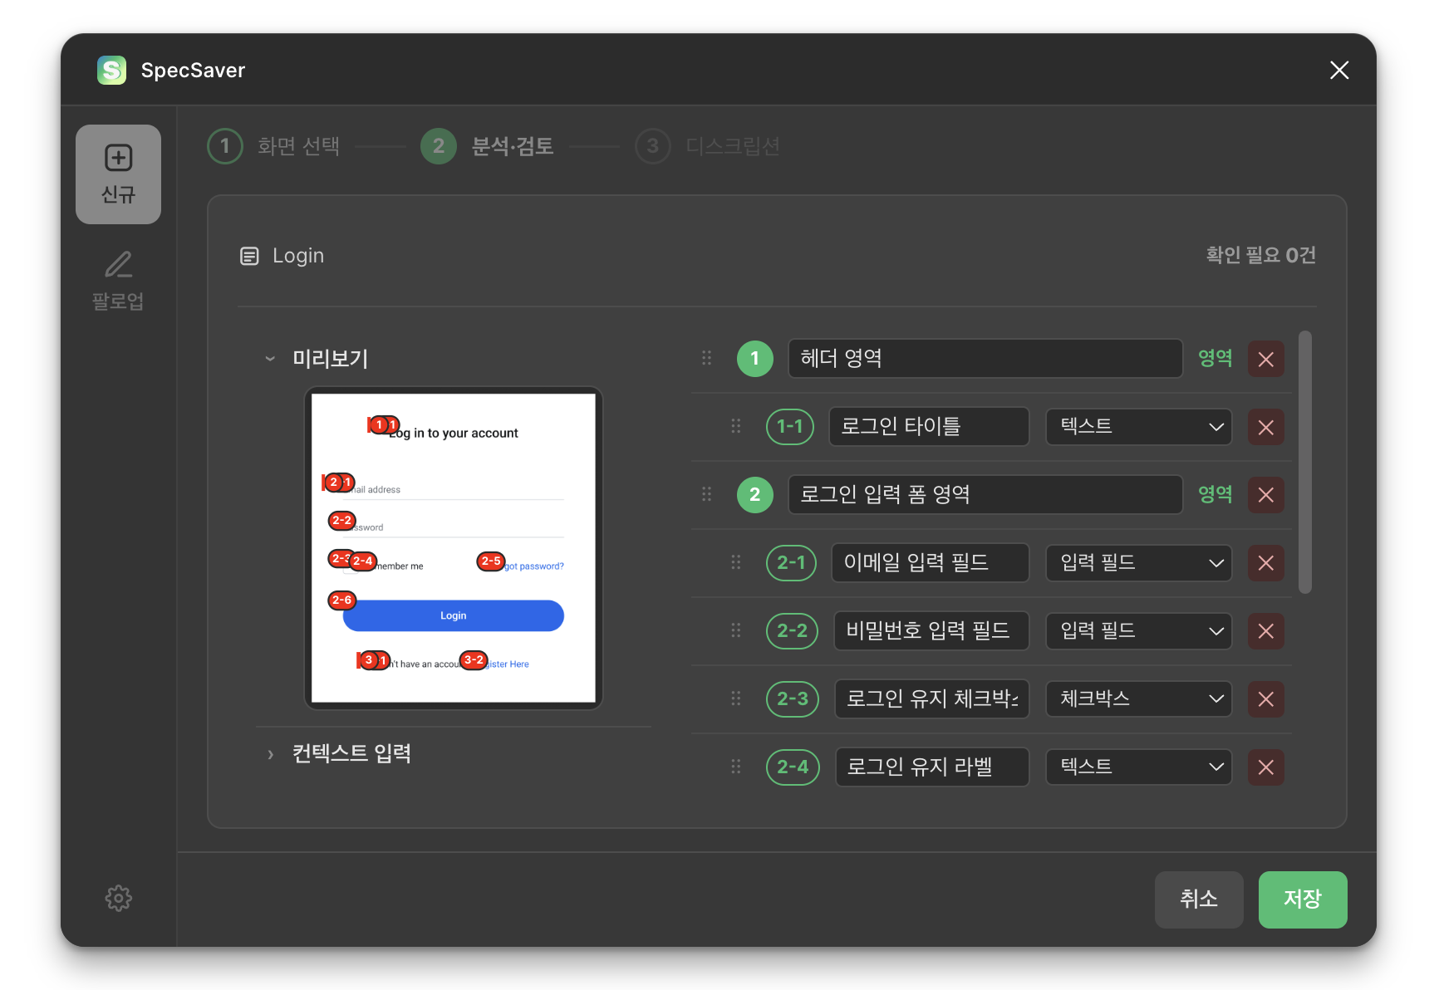Open the 팔로업 sidebar tab

tap(118, 281)
